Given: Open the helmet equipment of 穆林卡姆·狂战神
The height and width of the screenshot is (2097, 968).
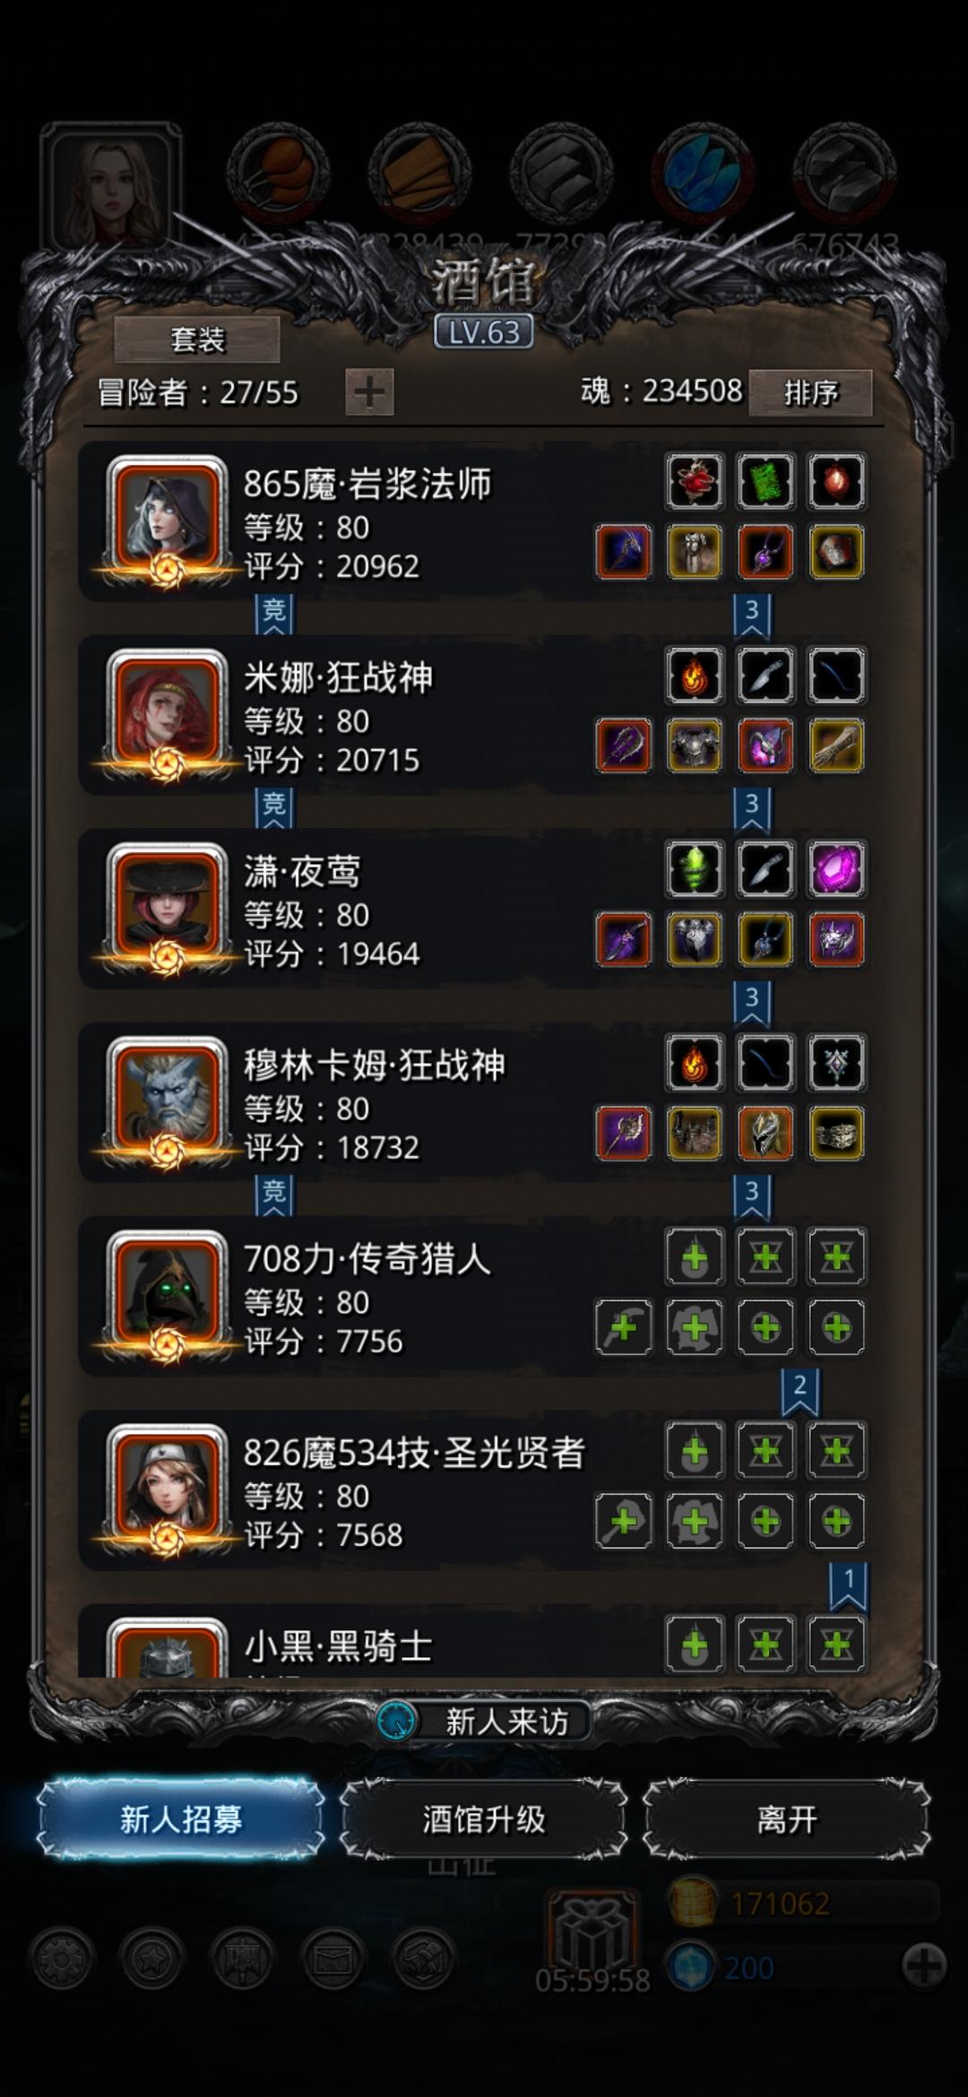Looking at the screenshot, I should click(x=765, y=1133).
